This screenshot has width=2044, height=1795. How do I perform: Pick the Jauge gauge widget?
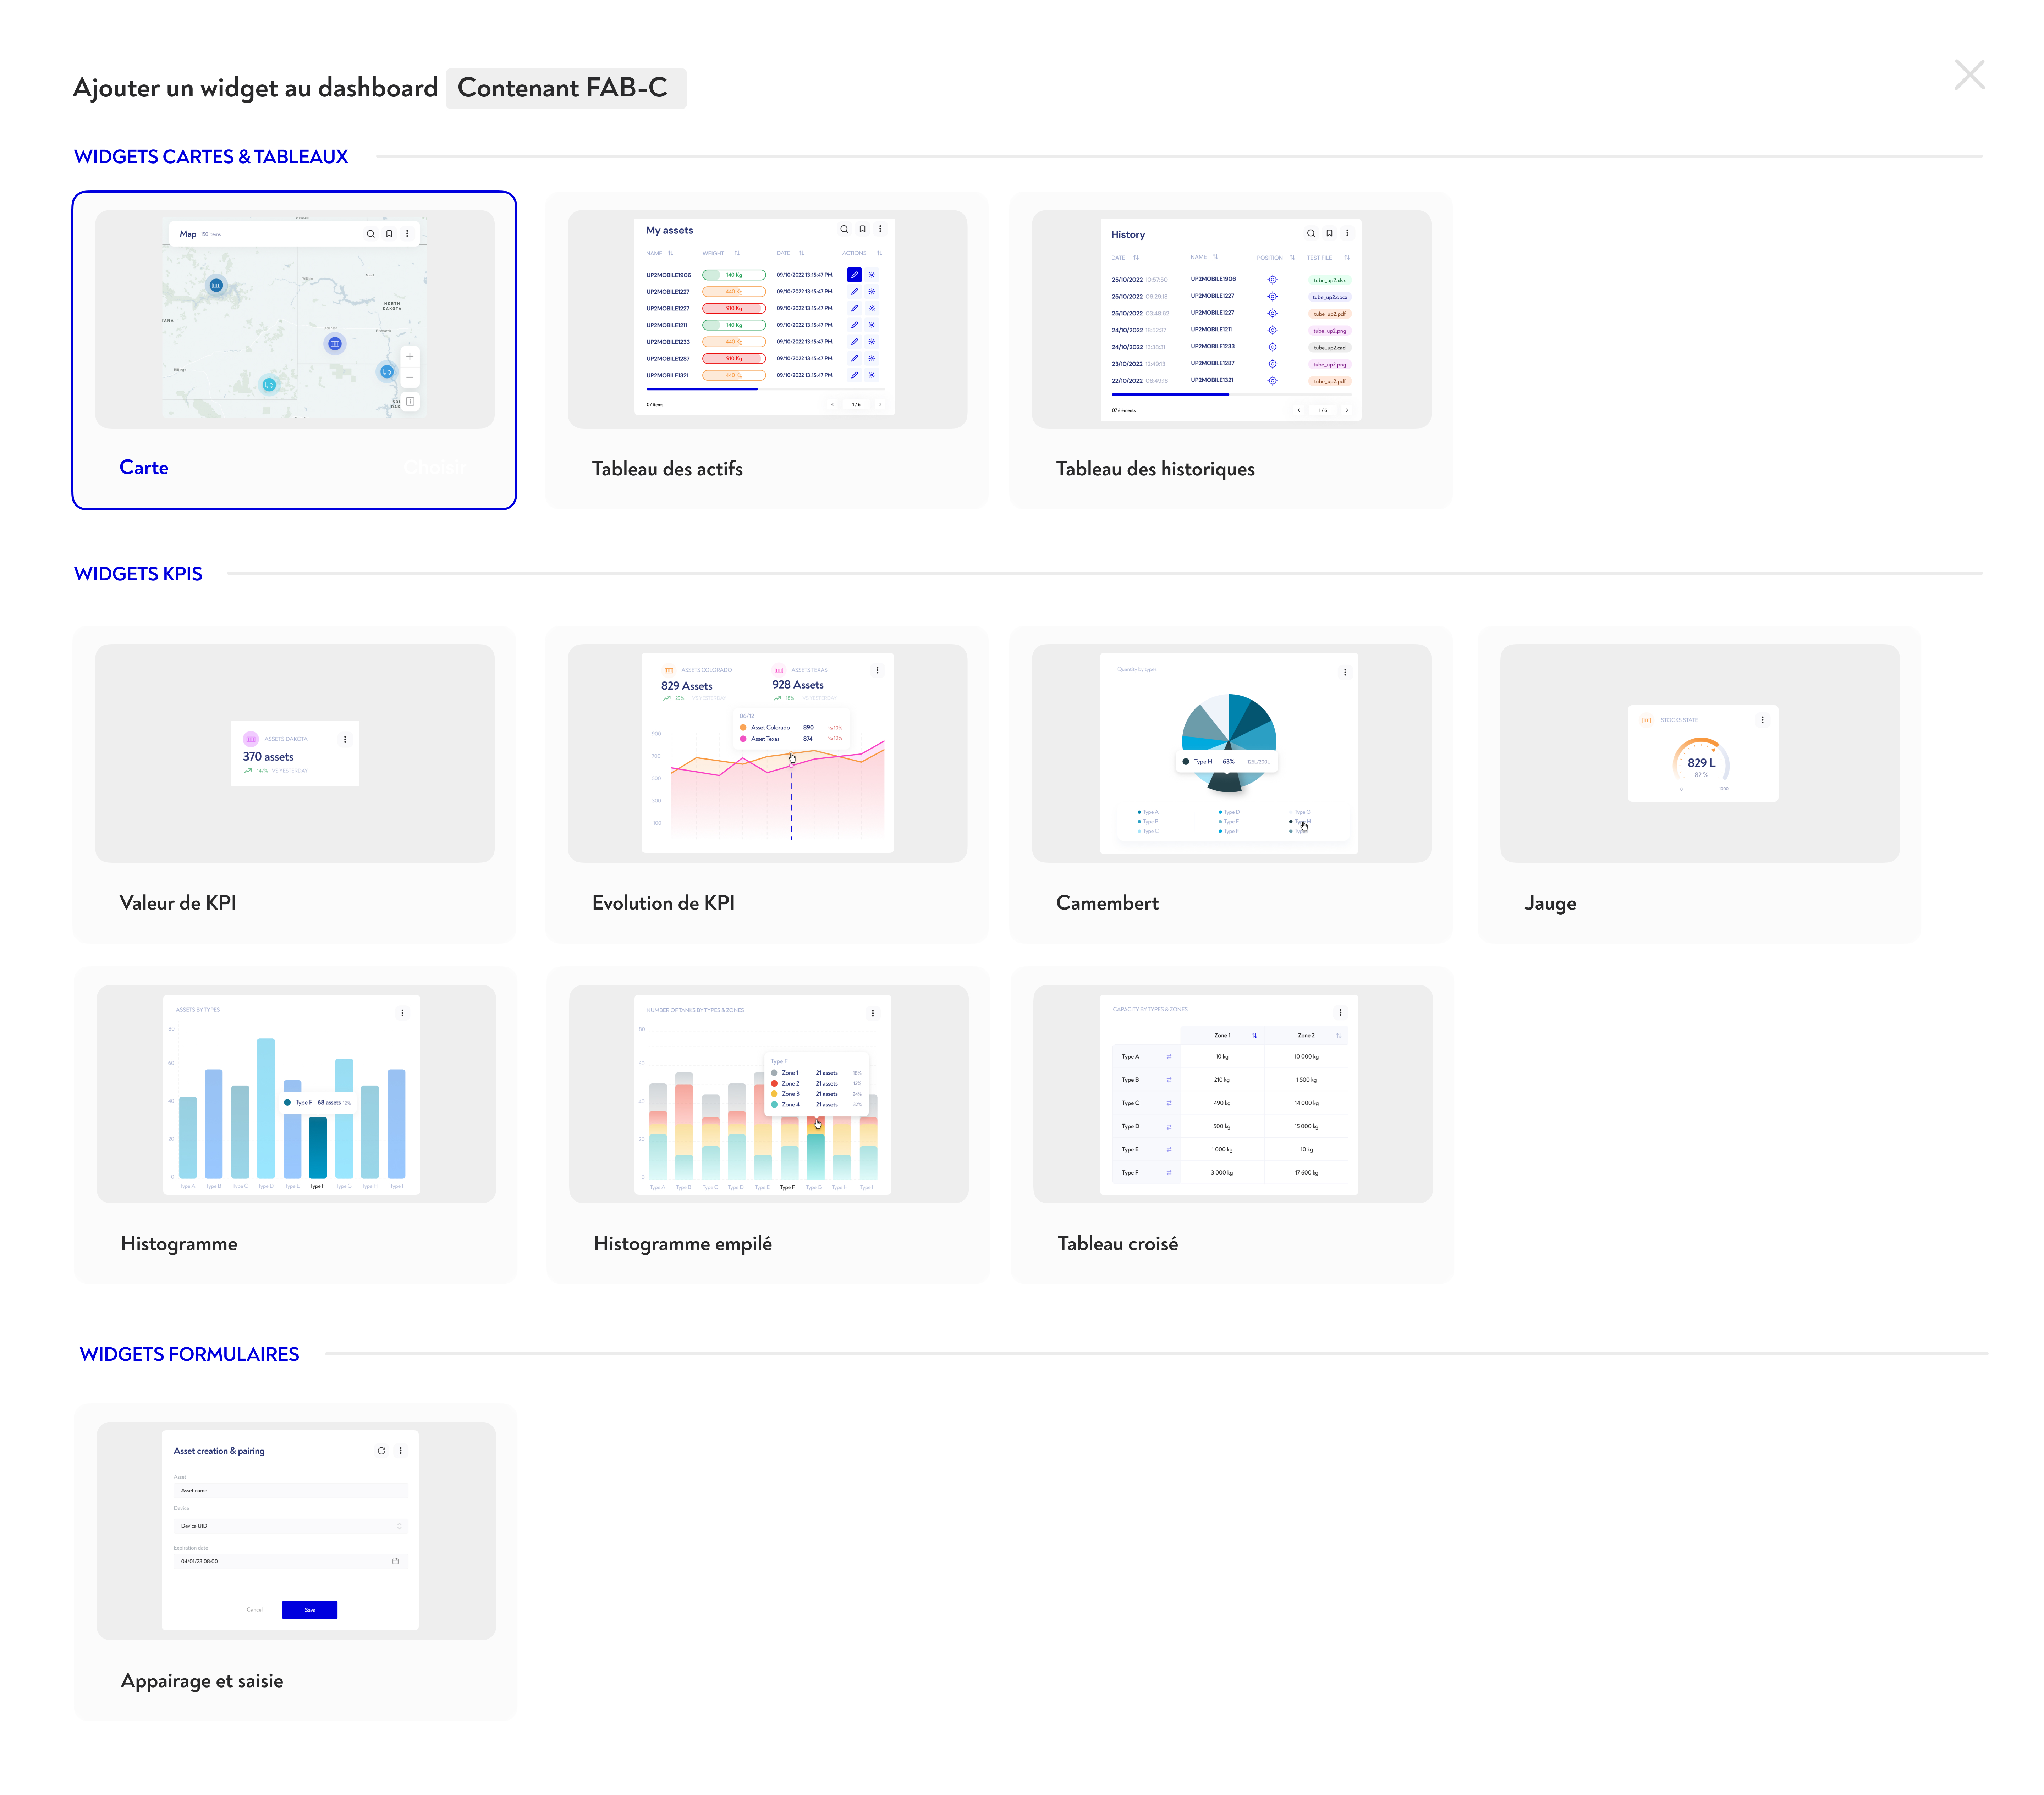pyautogui.click(x=1699, y=785)
